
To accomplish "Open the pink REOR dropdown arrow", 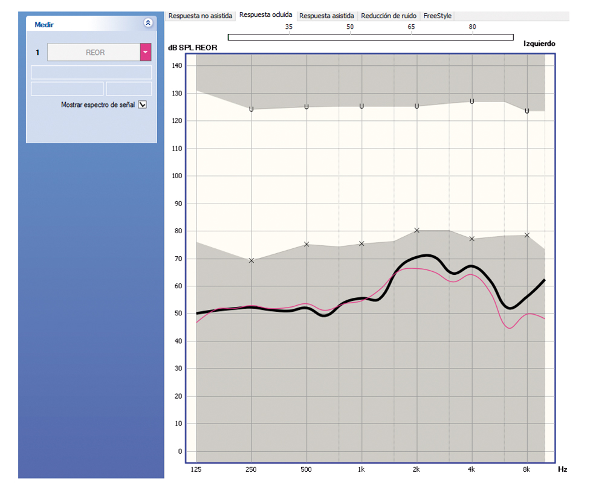I will (146, 53).
